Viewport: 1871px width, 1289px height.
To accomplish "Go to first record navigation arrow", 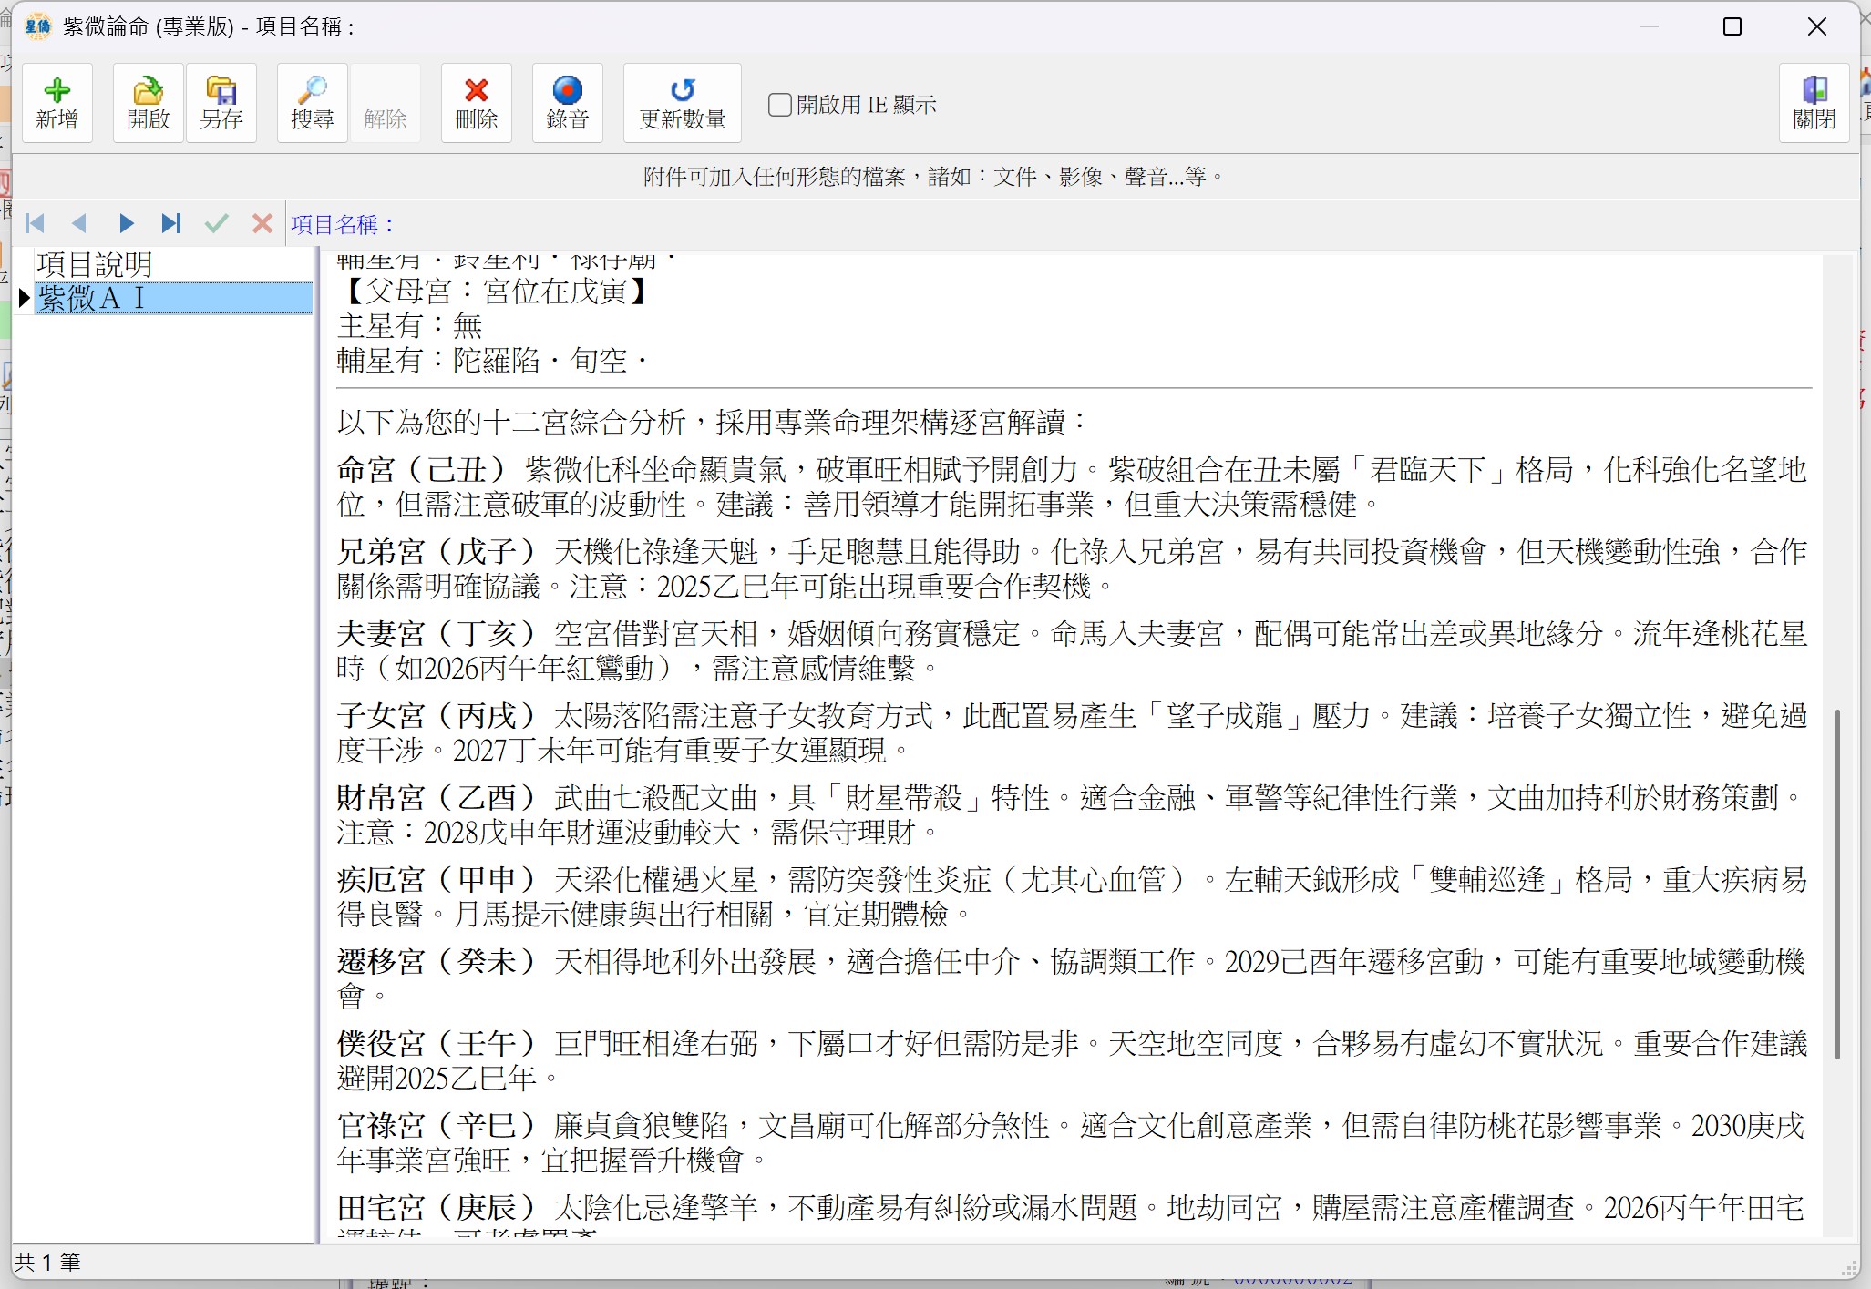I will pyautogui.click(x=36, y=223).
